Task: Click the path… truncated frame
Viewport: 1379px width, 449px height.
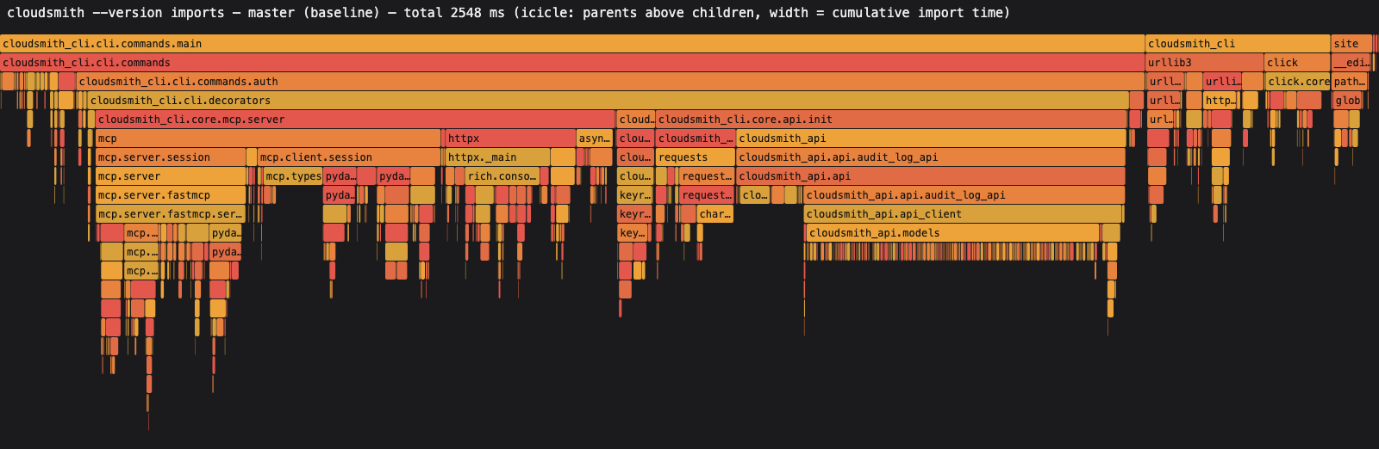Action: tap(1349, 82)
